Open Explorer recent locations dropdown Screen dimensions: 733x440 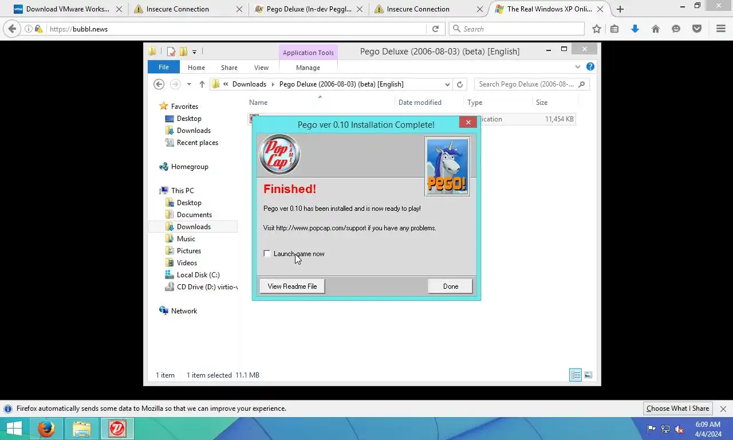click(189, 84)
